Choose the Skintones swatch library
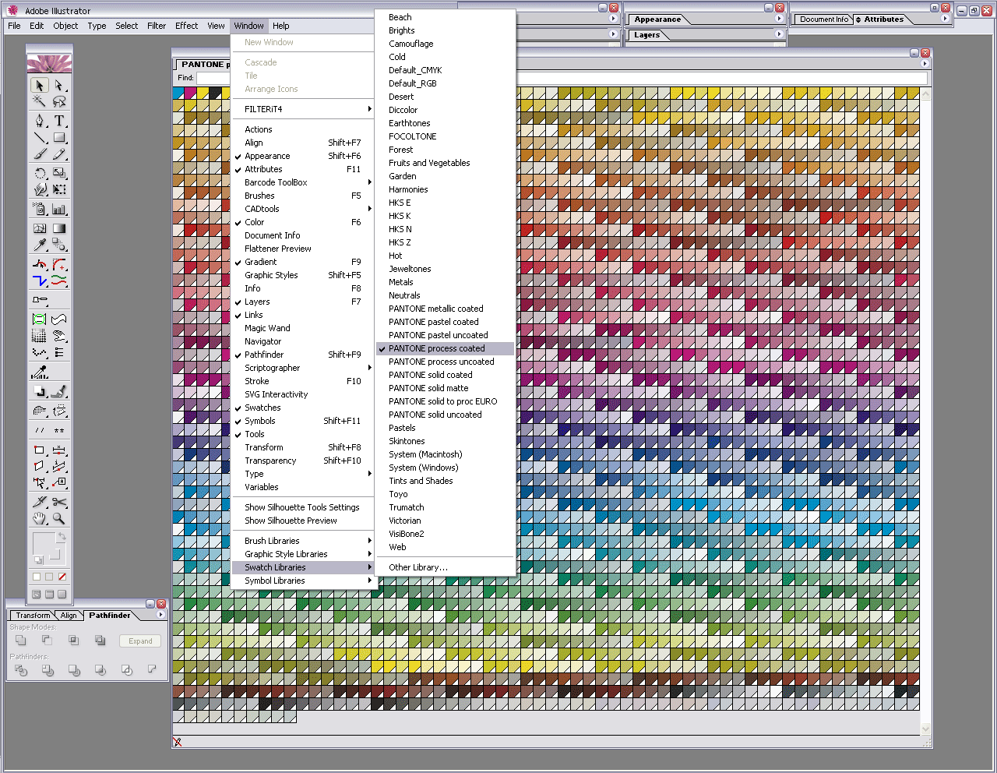Viewport: 997px width, 773px height. 445,441
